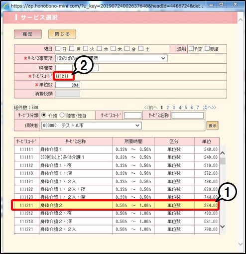This screenshot has height=254, width=246.
Task: Enable the 予定 checkbox
Action: 191,48
